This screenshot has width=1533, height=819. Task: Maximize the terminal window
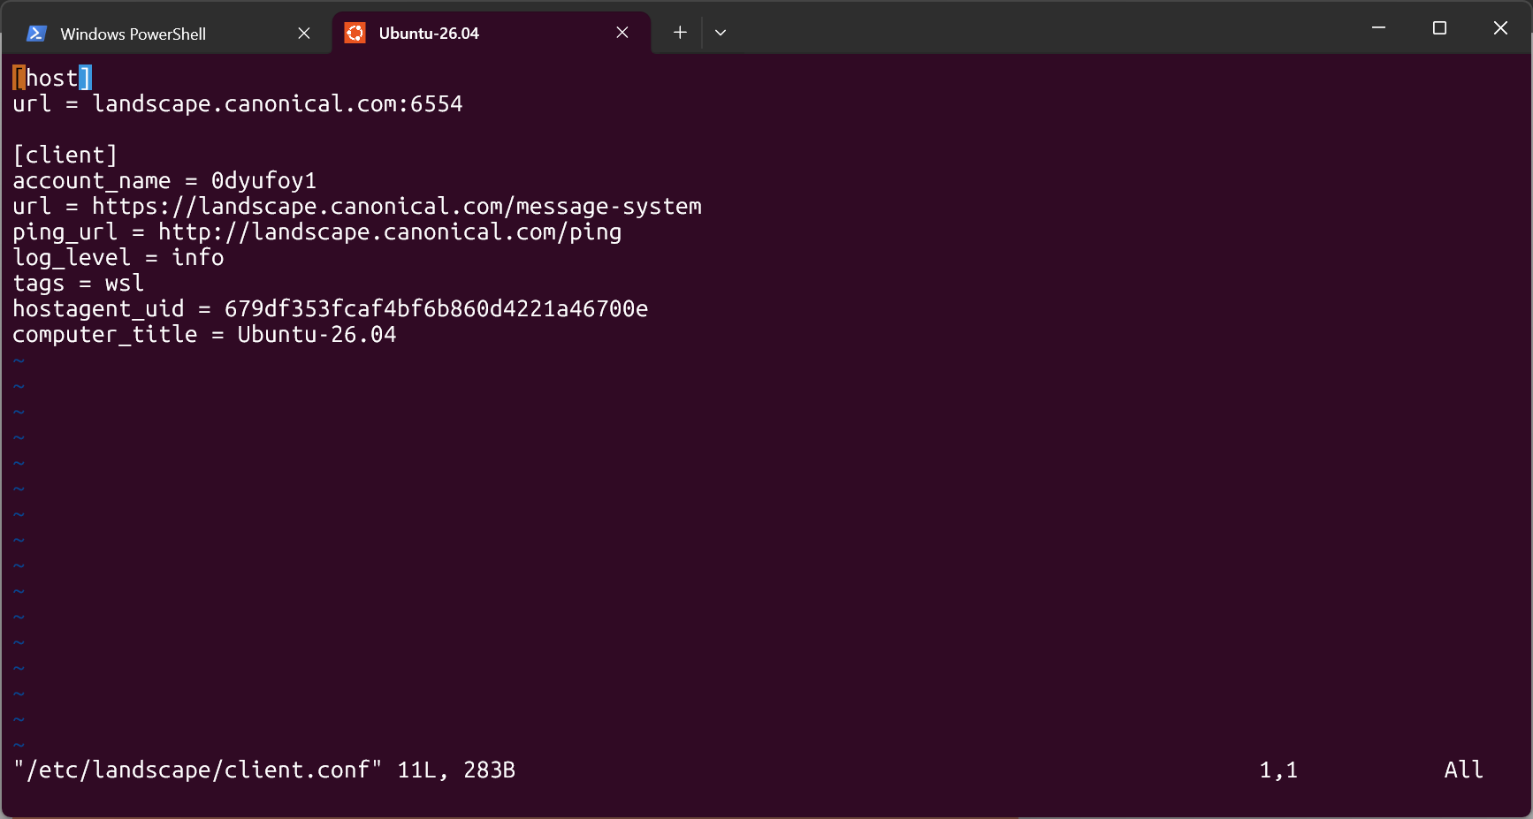tap(1439, 28)
